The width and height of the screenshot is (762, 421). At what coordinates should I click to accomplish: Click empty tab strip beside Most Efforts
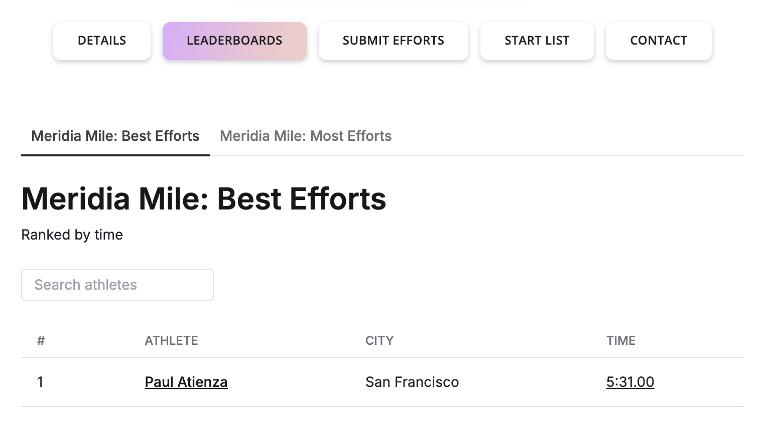(552, 136)
